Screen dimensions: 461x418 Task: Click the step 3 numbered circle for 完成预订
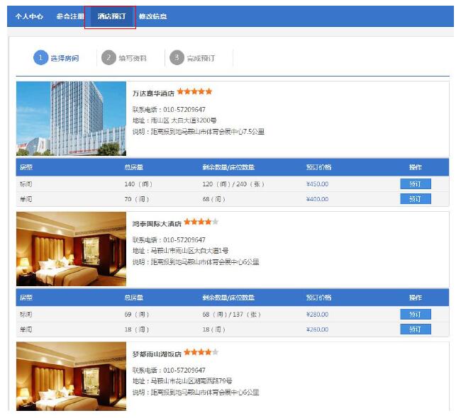click(177, 58)
